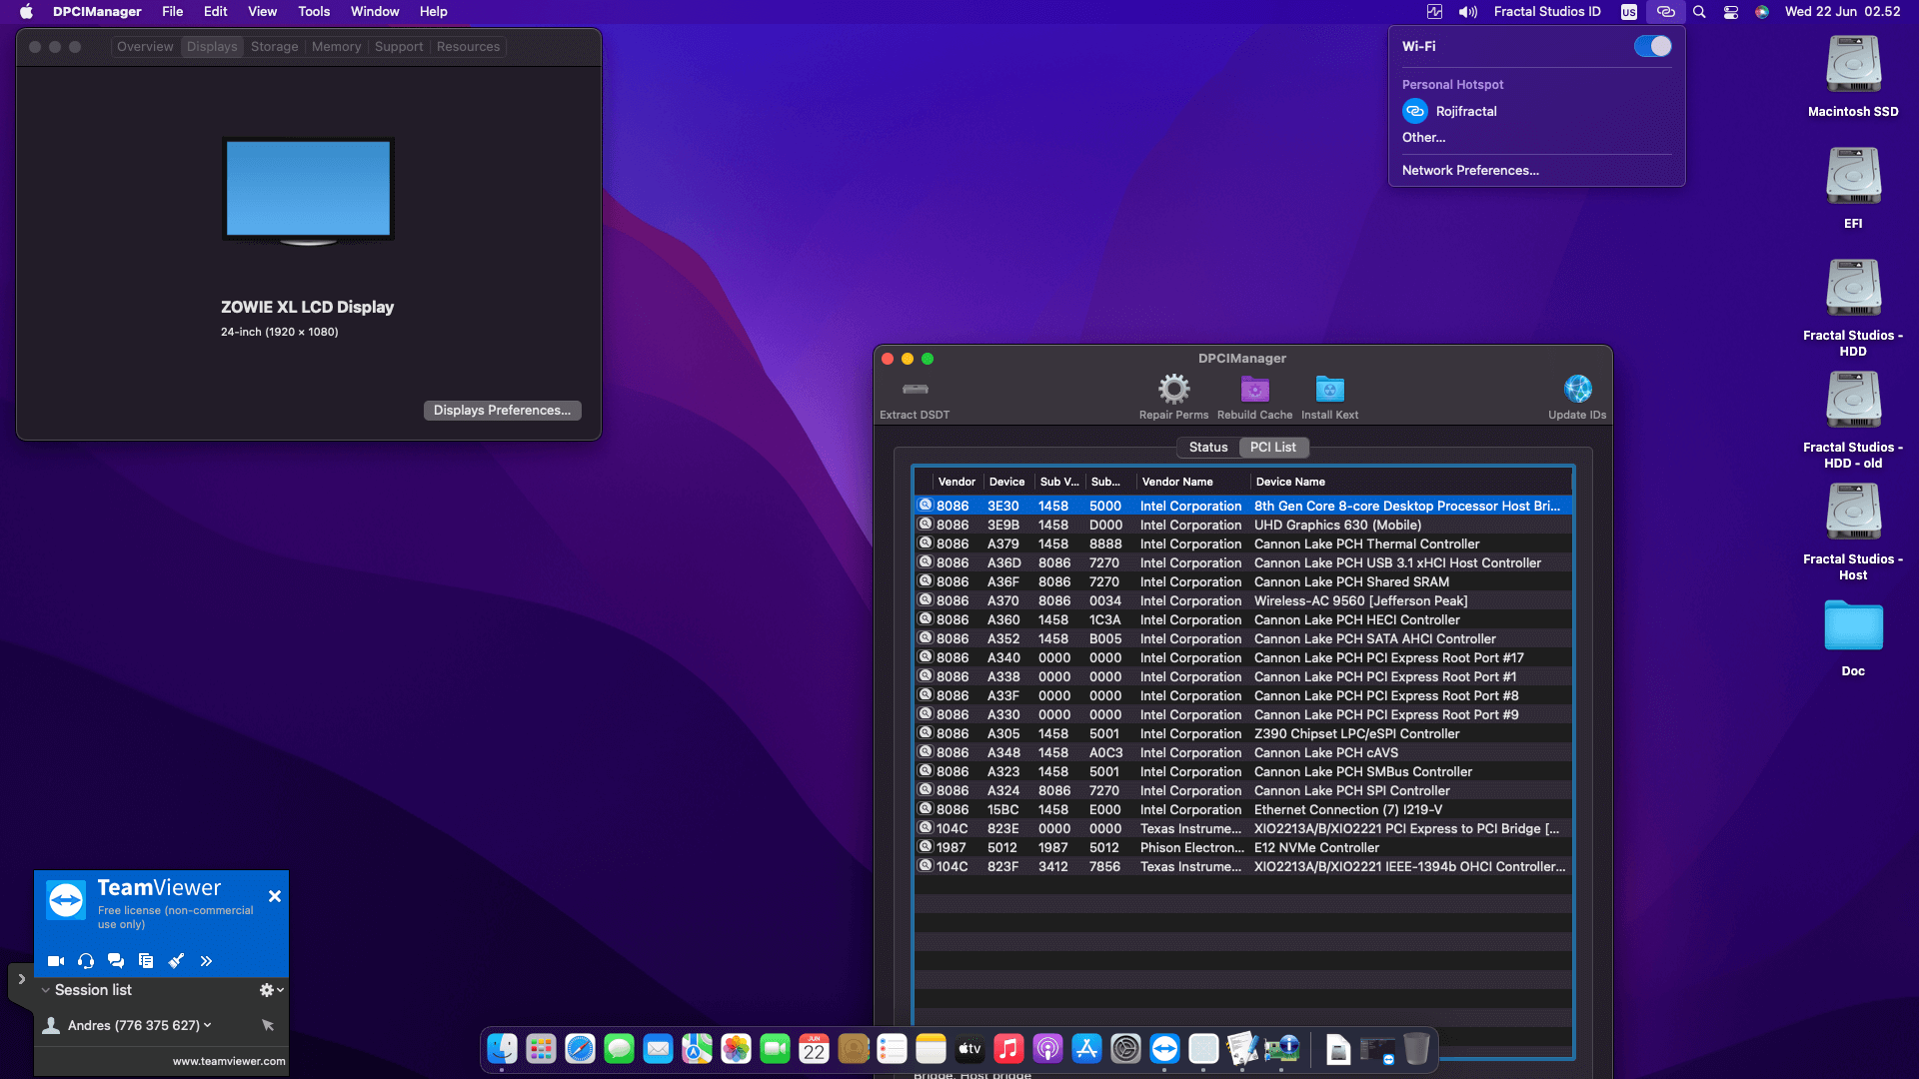This screenshot has width=1919, height=1079.
Task: Expand TeamViewer extra tools double-chevron
Action: click(x=206, y=961)
